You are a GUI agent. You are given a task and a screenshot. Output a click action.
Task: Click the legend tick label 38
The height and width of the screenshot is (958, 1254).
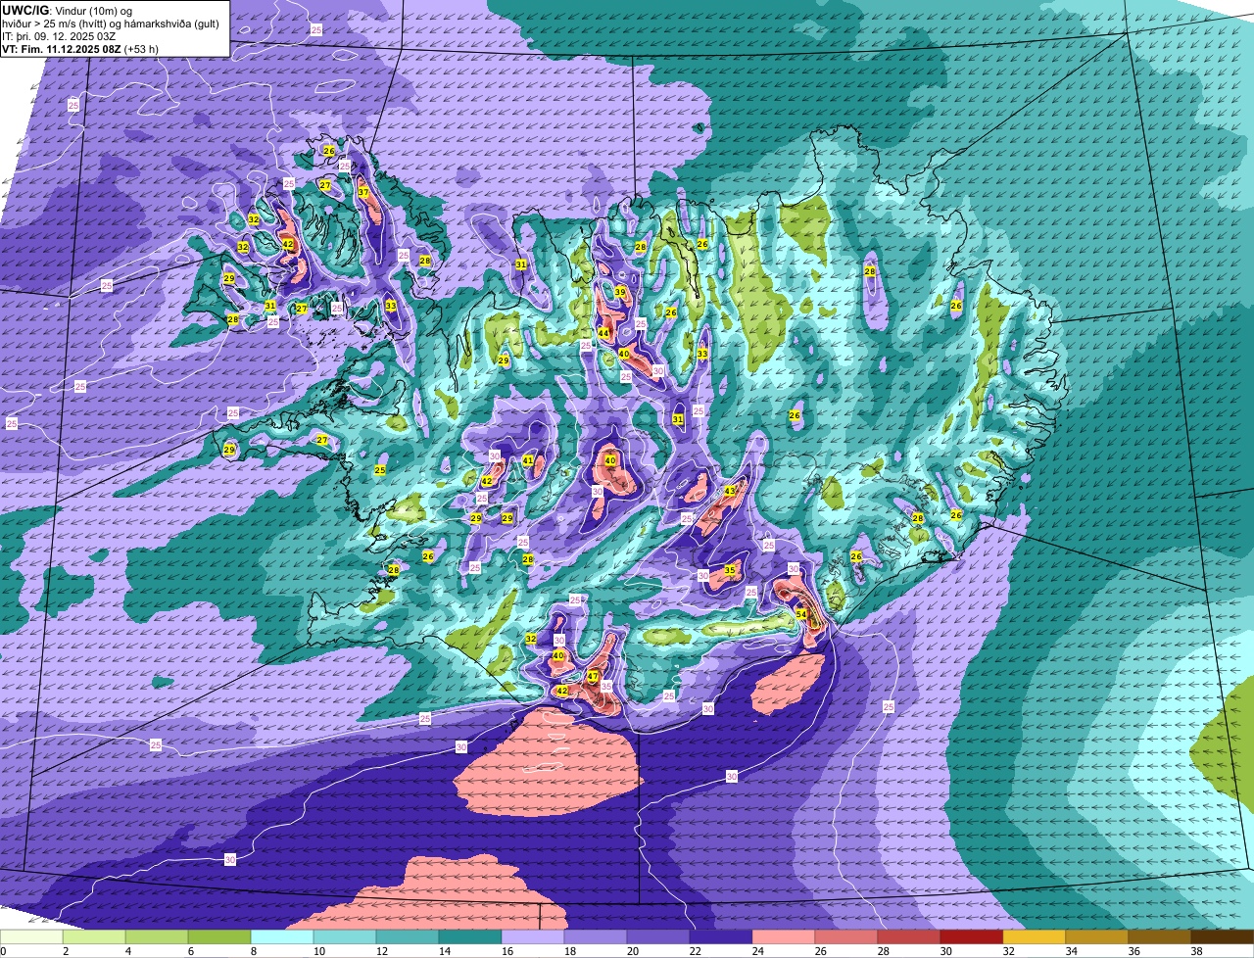[1196, 951]
